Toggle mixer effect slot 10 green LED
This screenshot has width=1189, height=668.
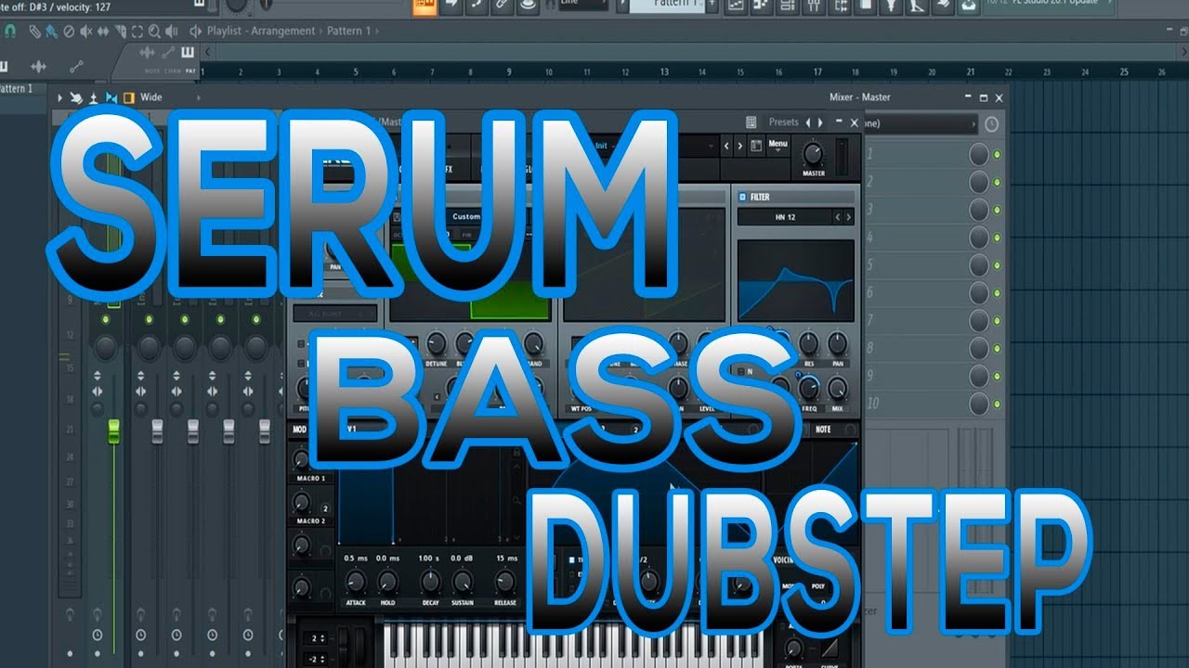click(x=997, y=405)
